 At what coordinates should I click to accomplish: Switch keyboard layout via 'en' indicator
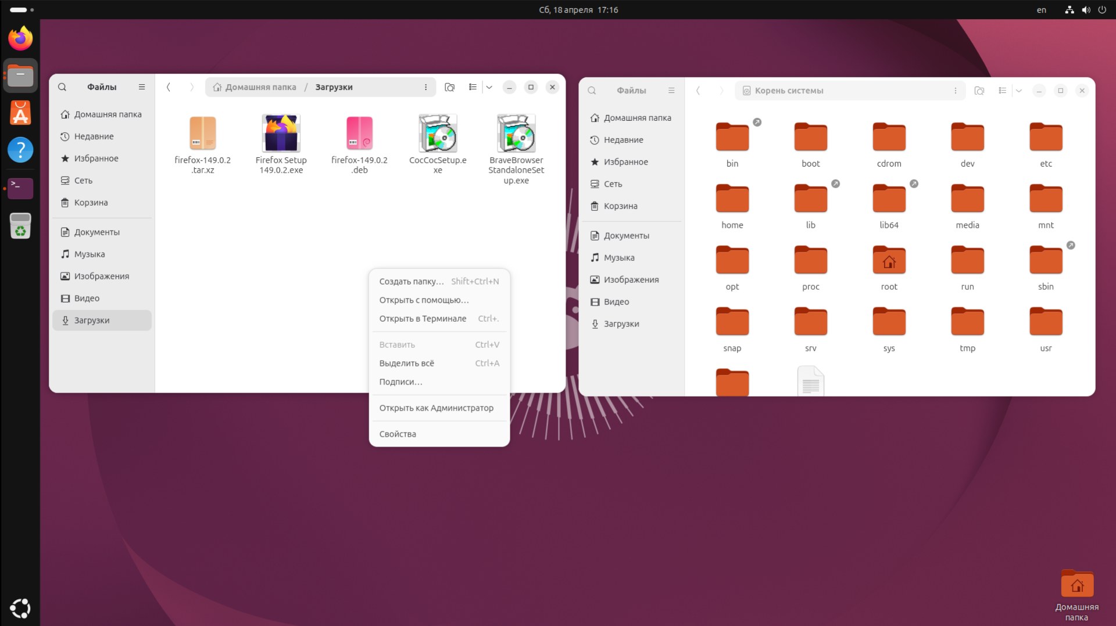coord(1041,10)
